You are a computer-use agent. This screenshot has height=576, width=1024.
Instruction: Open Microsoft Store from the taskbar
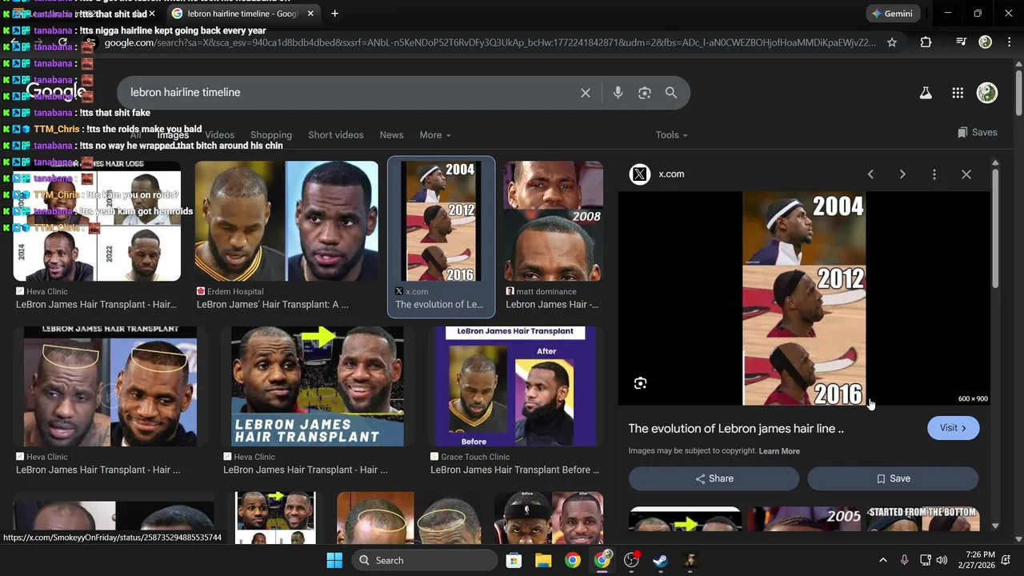[x=514, y=560]
